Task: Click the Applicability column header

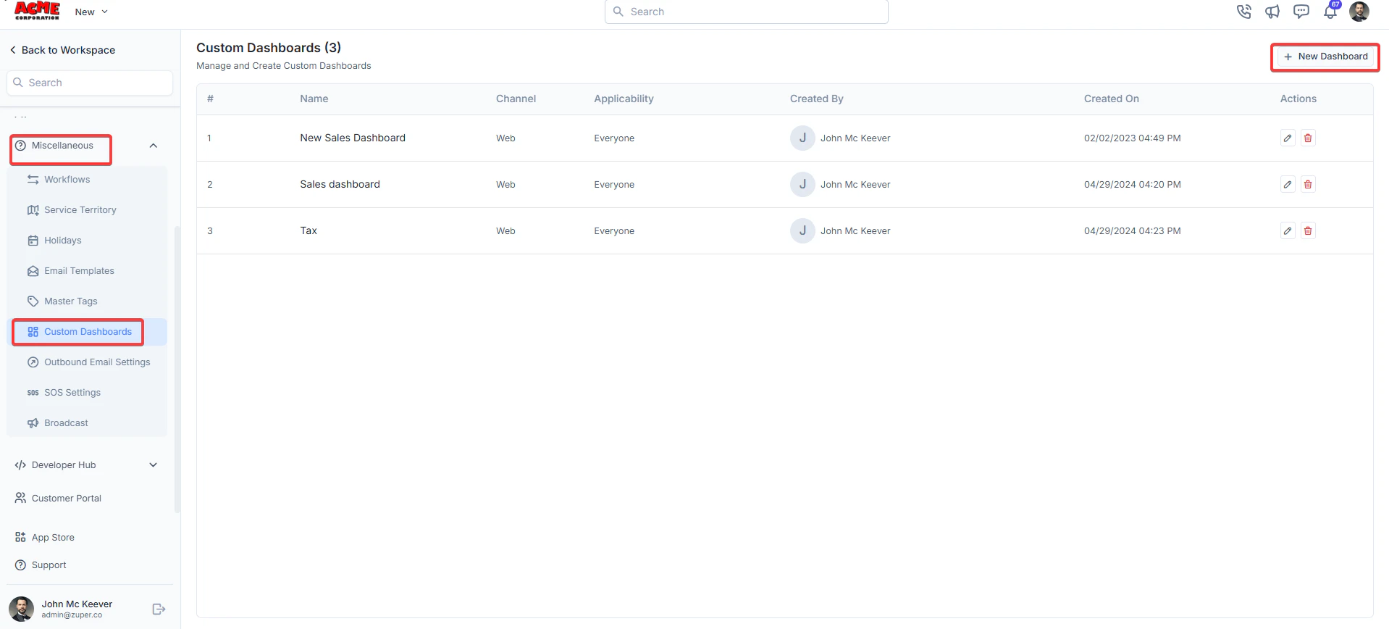Action: [624, 99]
